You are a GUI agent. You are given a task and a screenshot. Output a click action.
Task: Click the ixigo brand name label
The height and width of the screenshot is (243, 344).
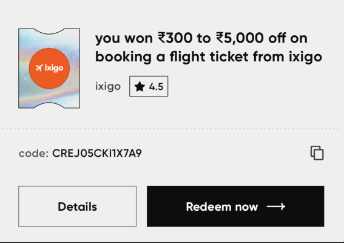click(108, 86)
